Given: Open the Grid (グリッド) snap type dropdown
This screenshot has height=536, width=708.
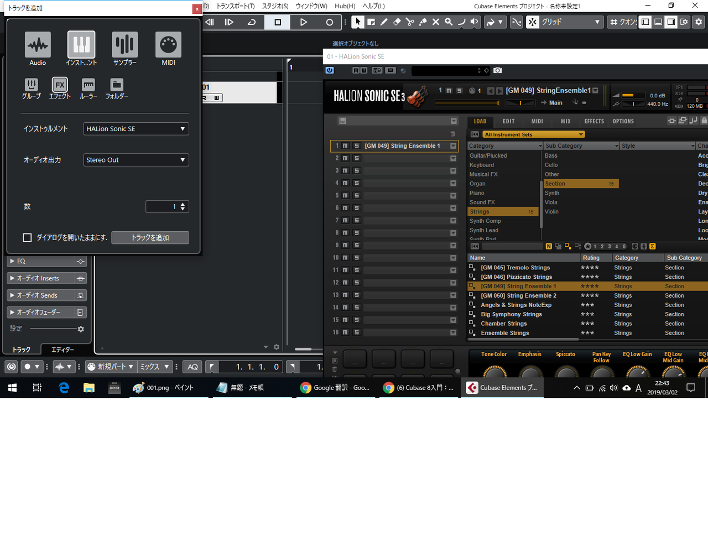Looking at the screenshot, I should [x=571, y=22].
